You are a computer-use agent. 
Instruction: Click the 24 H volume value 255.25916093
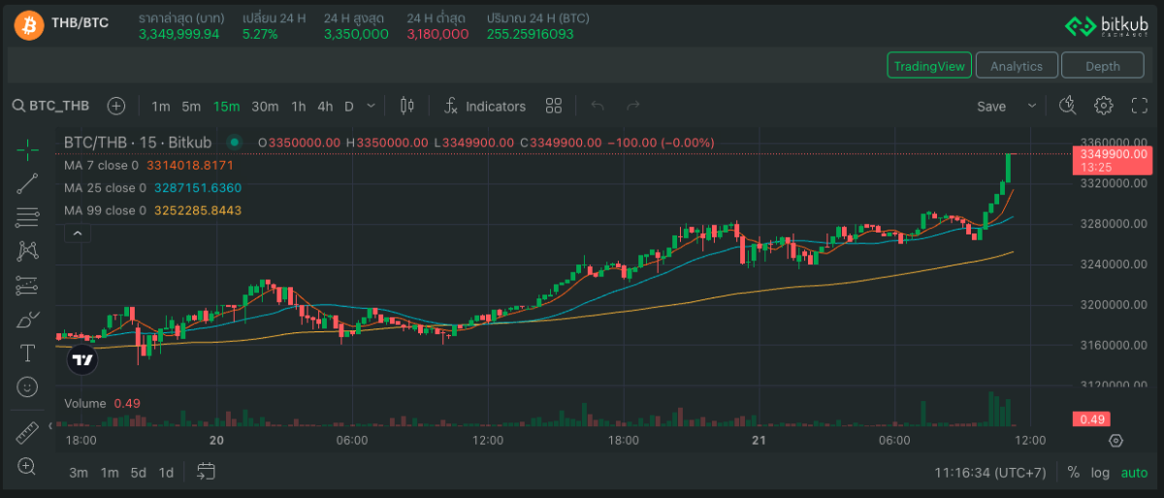pos(531,34)
